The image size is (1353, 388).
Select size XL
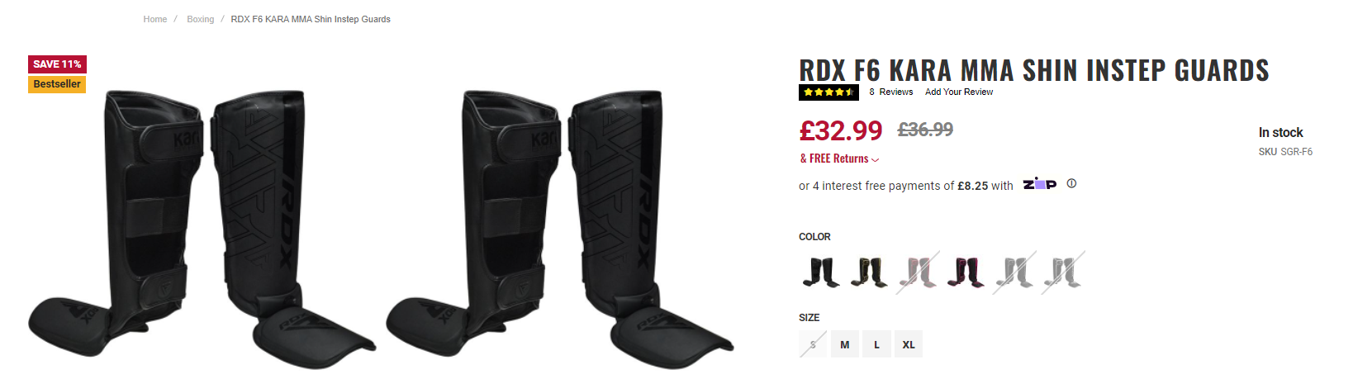[909, 344]
